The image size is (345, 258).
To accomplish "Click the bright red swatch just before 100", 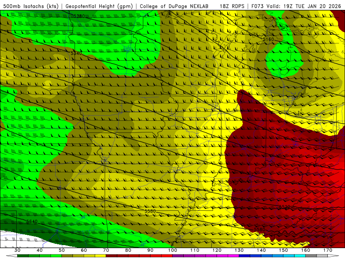I will click(x=167, y=256).
